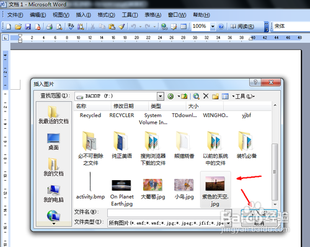Click the 取消 cancel button
Screen dimensions: 310x247
coord(259,223)
